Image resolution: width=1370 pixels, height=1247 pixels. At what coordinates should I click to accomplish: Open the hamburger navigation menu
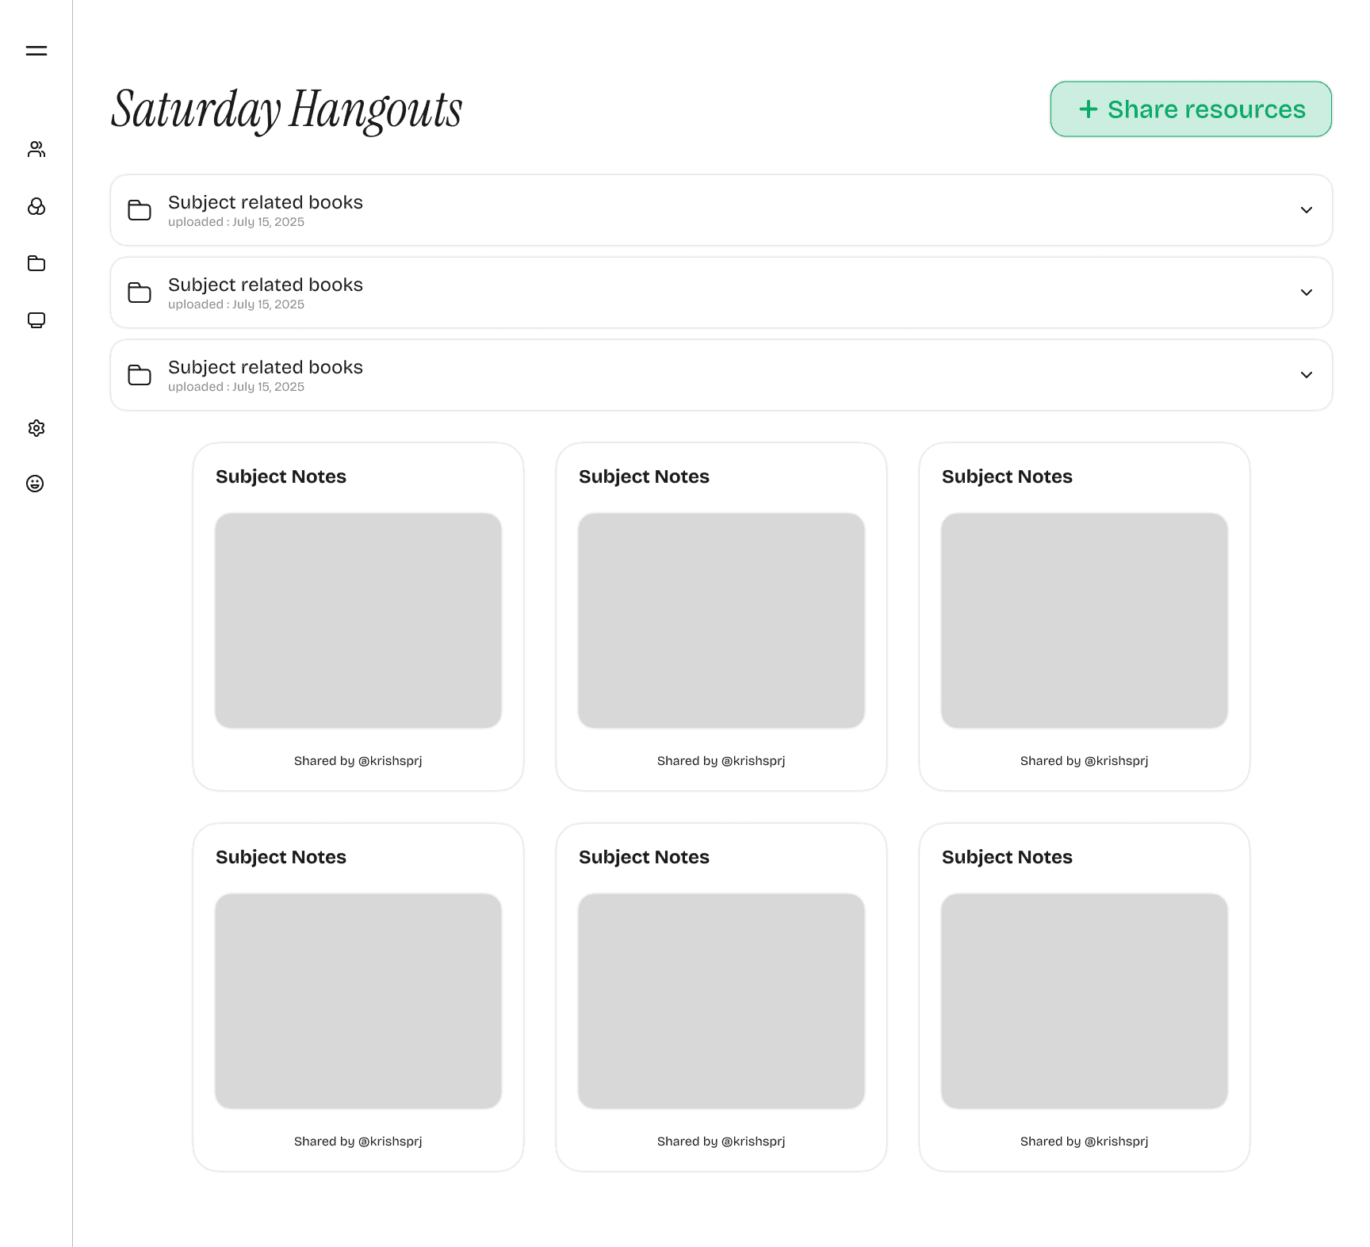pos(36,50)
